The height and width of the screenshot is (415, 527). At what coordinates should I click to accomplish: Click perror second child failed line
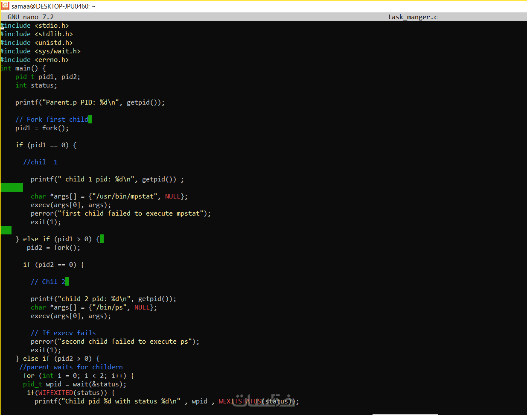115,342
